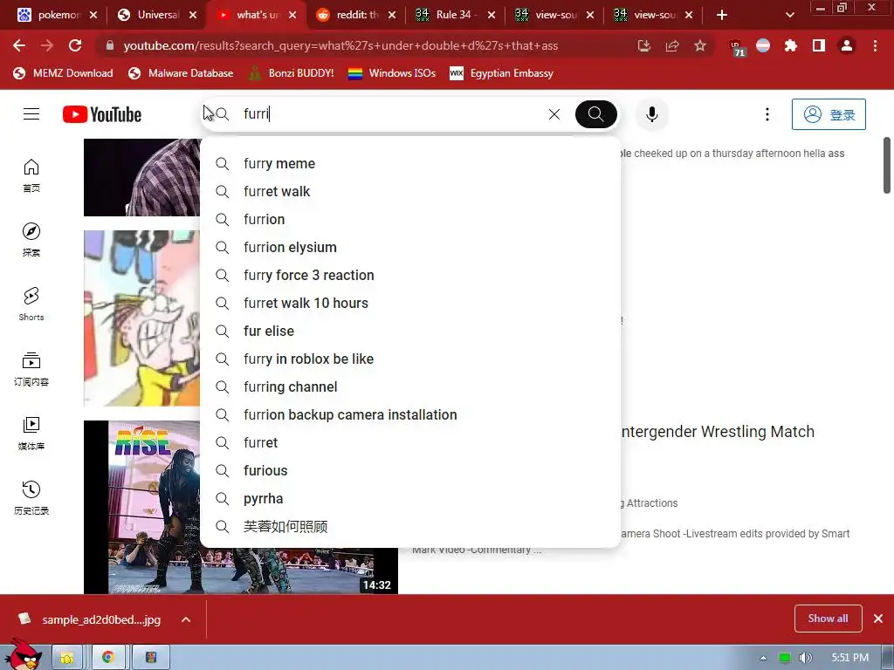Image resolution: width=894 pixels, height=670 pixels.
Task: Switch to the reddit tab
Action: click(356, 15)
